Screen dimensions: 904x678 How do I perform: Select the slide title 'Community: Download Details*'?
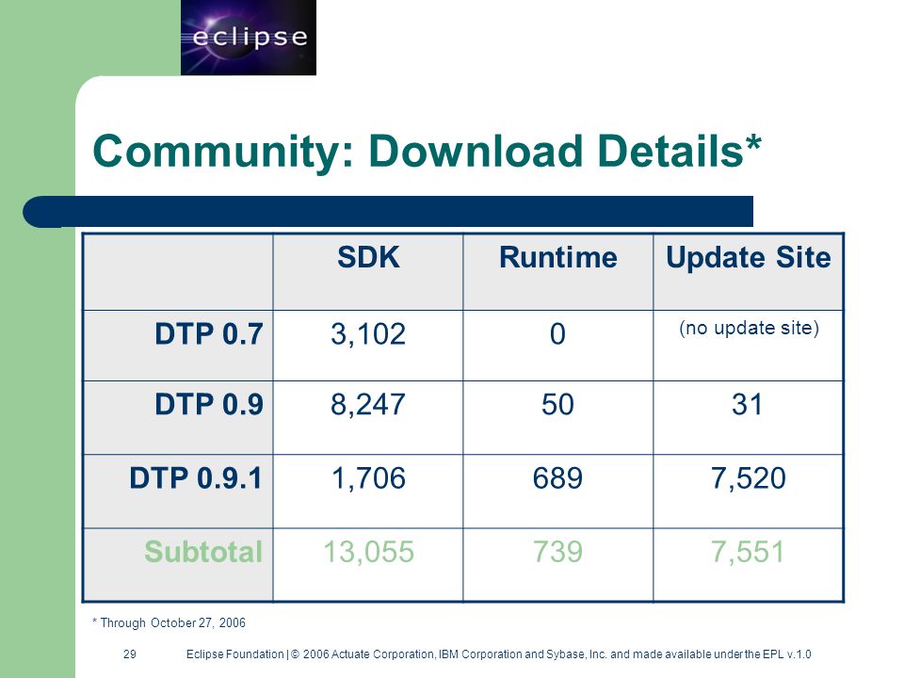coord(428,151)
